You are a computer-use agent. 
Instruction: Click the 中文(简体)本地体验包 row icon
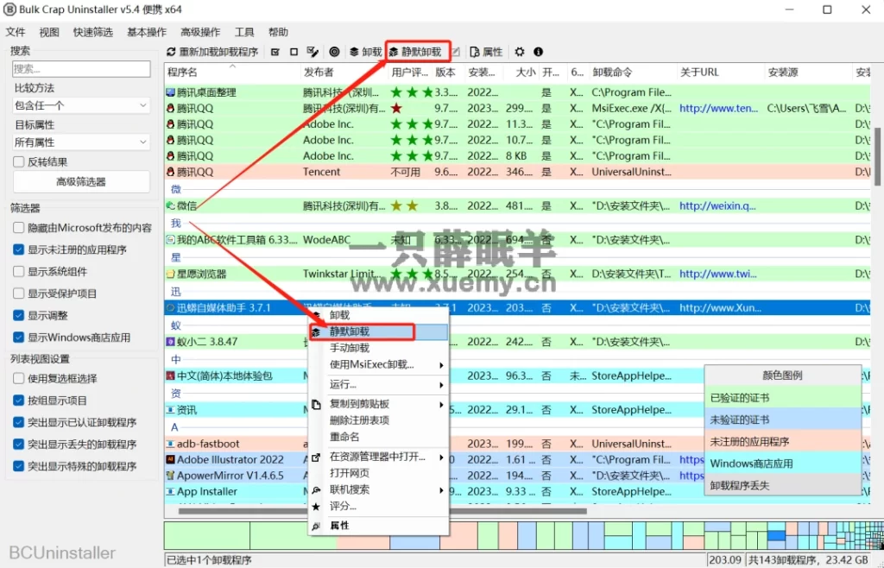(170, 376)
